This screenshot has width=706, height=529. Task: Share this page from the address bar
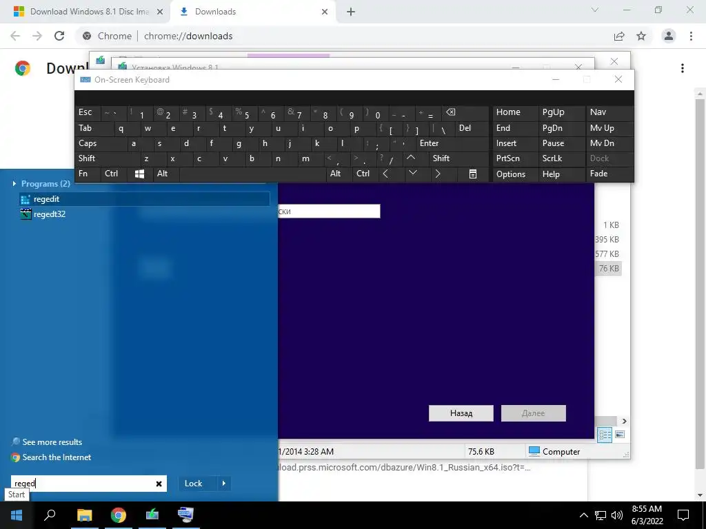coord(619,36)
